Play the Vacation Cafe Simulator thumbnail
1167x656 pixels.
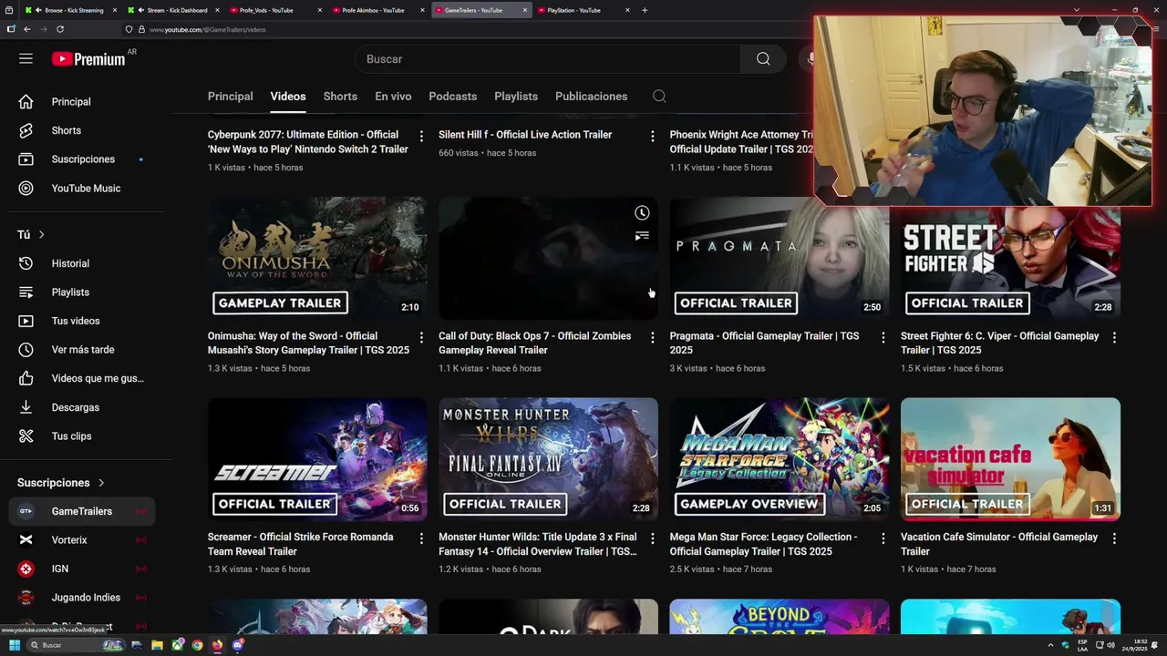(x=1010, y=459)
